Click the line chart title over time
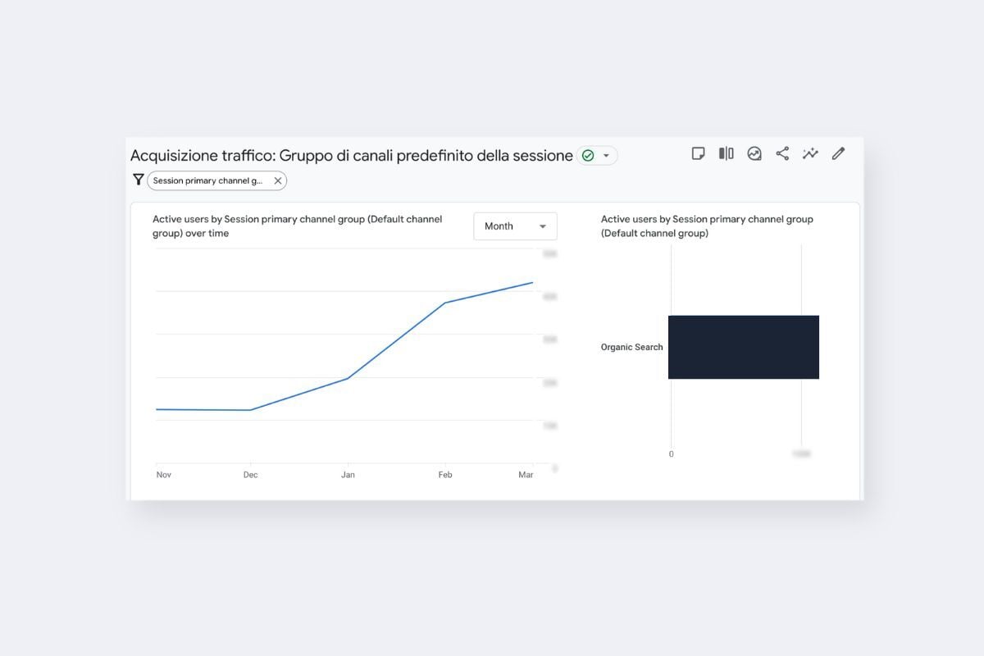984x656 pixels. (x=298, y=226)
